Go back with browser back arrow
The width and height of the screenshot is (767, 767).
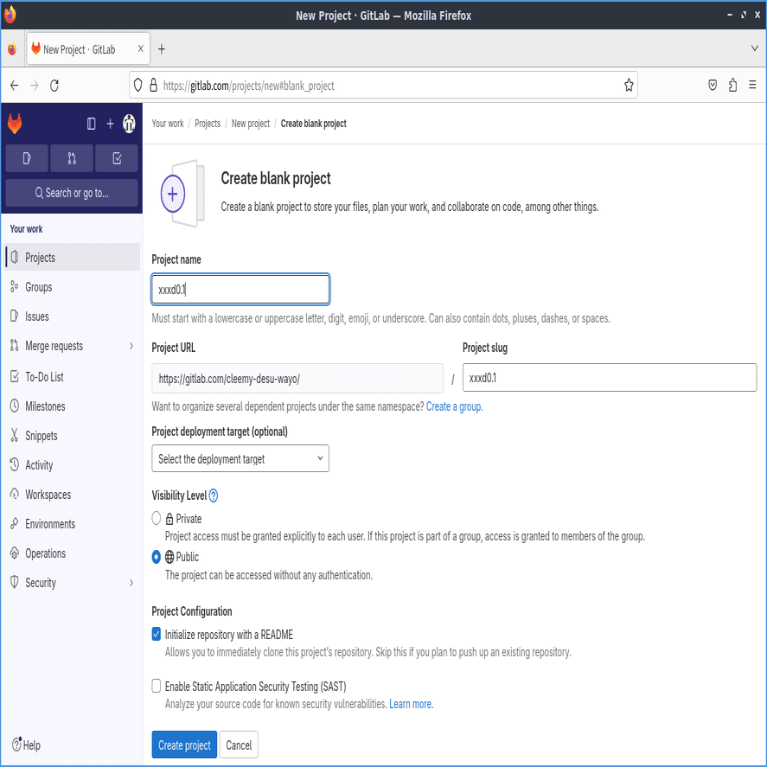pyautogui.click(x=14, y=86)
